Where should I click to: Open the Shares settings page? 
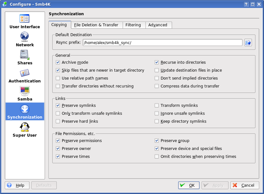(25, 57)
